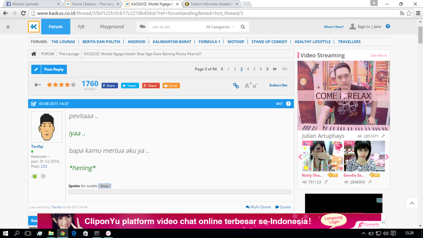The image size is (423, 238).
Task: Select the Forum navigation tab
Action: [56, 27]
